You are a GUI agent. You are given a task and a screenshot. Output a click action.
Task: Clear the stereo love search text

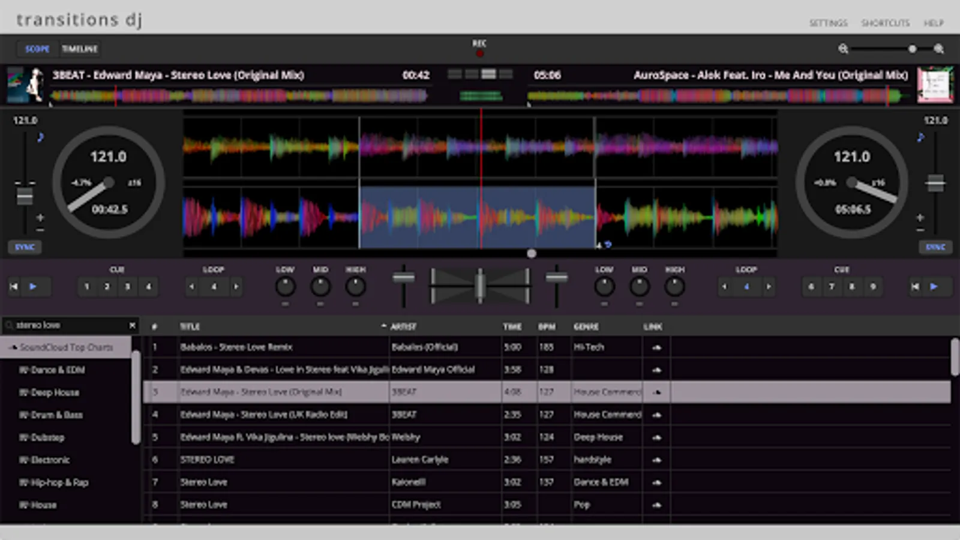(x=132, y=325)
